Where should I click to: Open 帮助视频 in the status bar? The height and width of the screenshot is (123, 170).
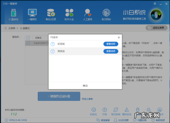pos(158,120)
